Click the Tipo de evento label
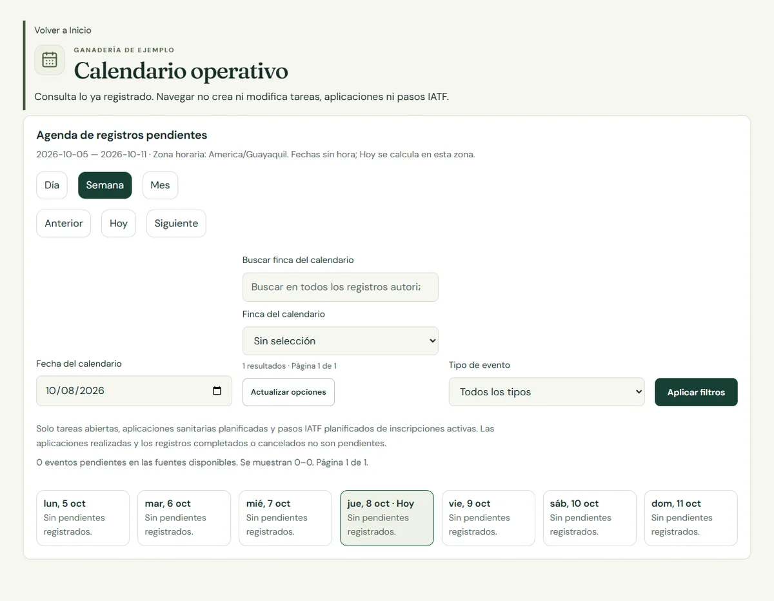 pyautogui.click(x=479, y=365)
